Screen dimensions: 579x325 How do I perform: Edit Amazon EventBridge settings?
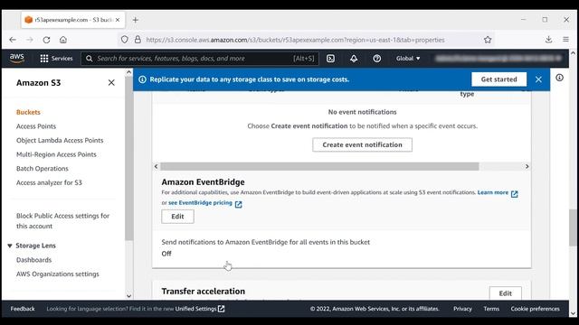(177, 217)
